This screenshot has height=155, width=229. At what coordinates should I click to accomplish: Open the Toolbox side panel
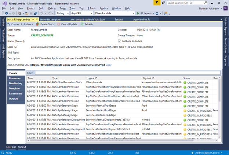[x=3, y=22]
